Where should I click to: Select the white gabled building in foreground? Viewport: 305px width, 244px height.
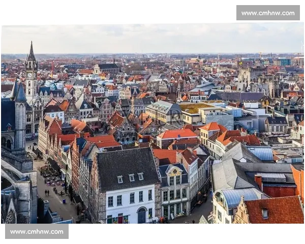coord(130,203)
